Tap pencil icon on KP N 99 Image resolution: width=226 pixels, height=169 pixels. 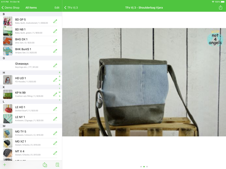click(x=55, y=94)
